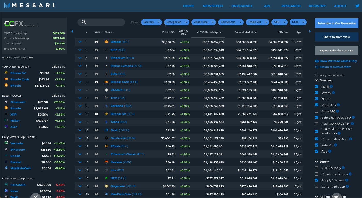
Task: Click the info icon beside Price USD
Action: [x=338, y=105]
